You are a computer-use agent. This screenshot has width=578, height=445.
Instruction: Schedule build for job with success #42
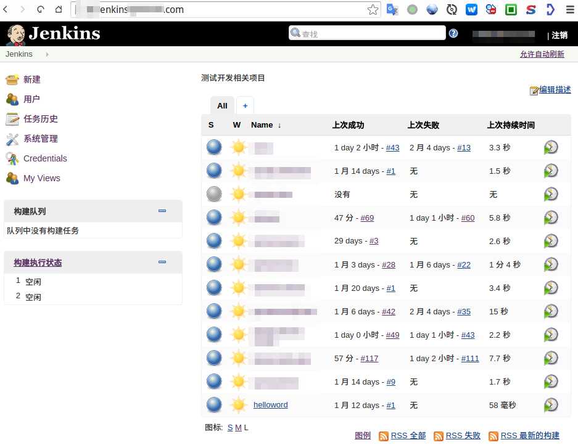(x=551, y=311)
